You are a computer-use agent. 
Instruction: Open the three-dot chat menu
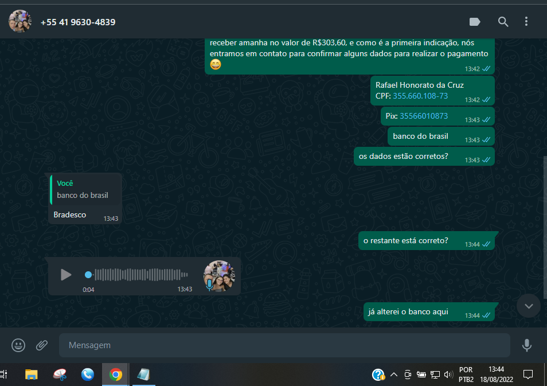(x=526, y=22)
